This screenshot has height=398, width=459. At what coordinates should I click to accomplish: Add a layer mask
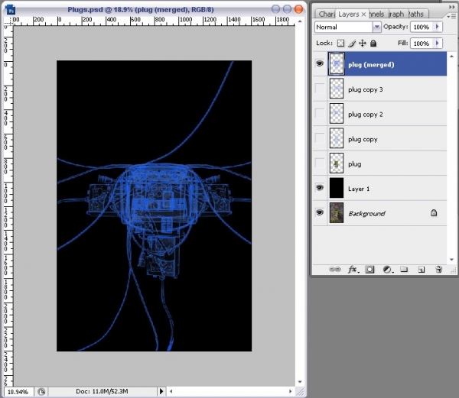click(369, 270)
